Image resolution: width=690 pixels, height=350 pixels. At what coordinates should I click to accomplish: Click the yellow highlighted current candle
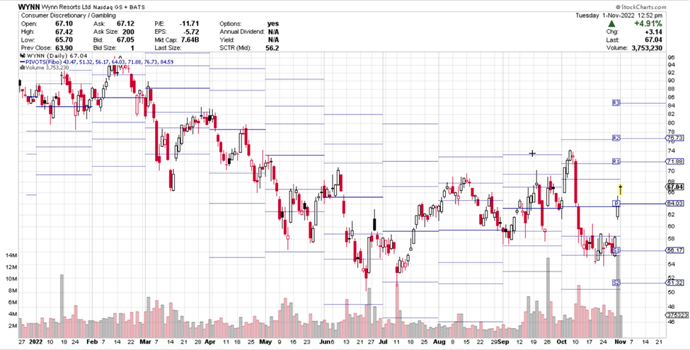621,190
